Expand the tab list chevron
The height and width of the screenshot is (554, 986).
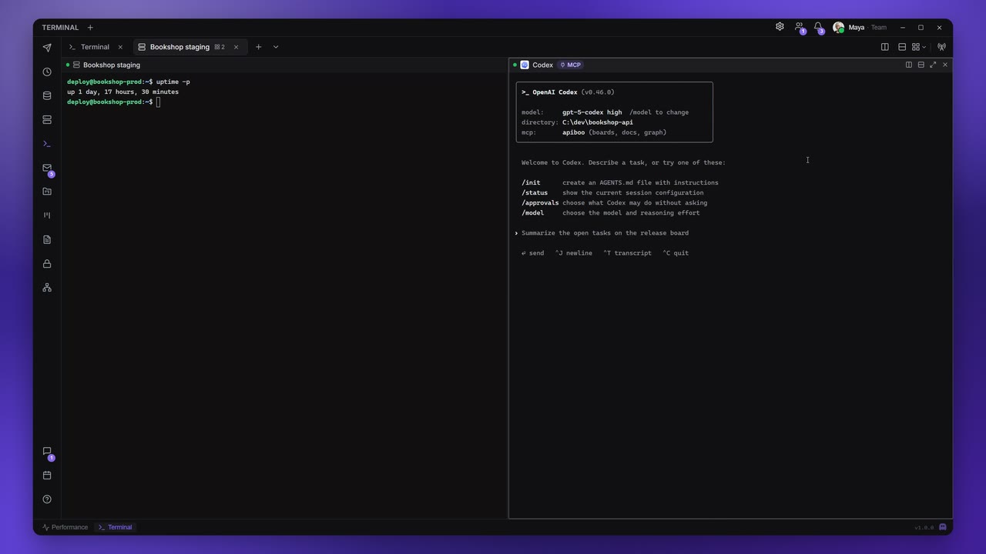[276, 47]
